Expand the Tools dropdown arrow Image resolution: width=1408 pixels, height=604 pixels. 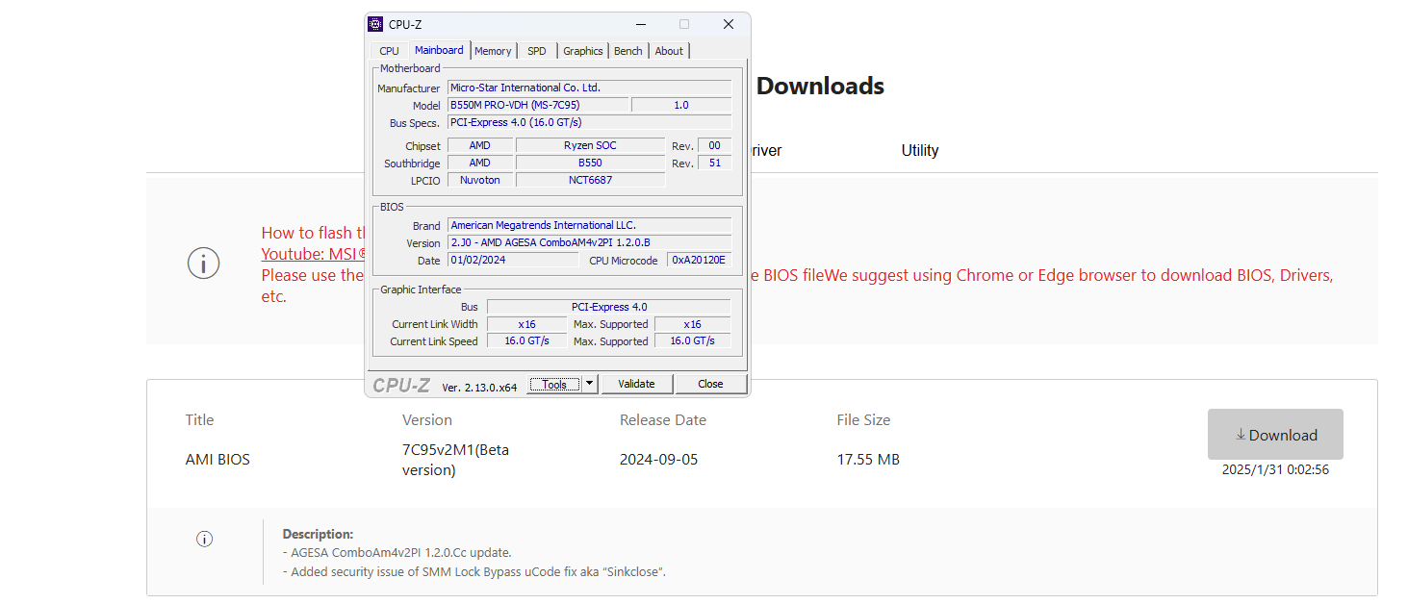click(590, 384)
